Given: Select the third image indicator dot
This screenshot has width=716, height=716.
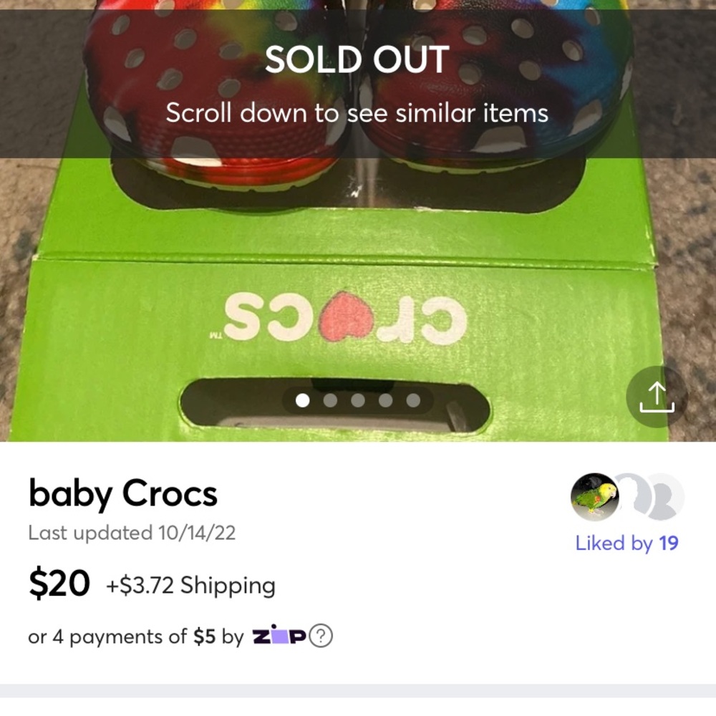Looking at the screenshot, I should click(x=358, y=400).
